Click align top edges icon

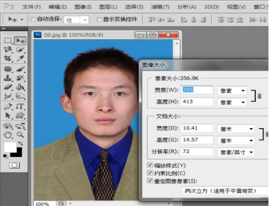pos(151,19)
